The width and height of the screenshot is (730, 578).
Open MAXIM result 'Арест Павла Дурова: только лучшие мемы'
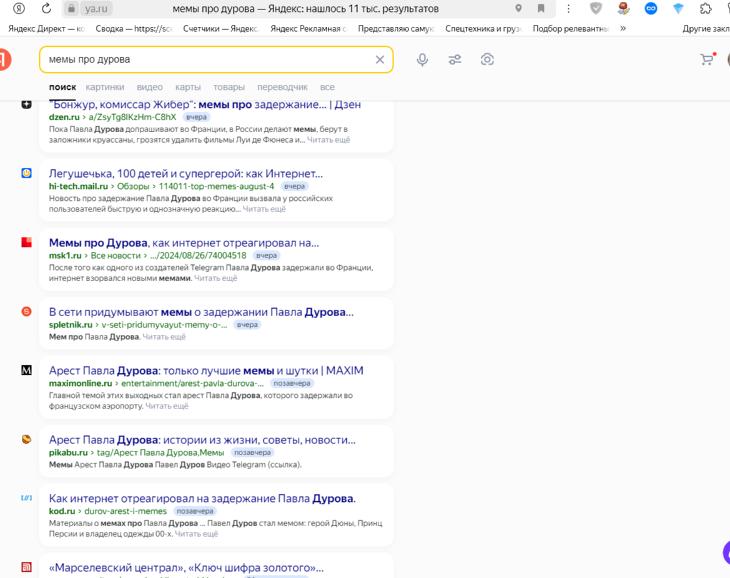coord(206,370)
